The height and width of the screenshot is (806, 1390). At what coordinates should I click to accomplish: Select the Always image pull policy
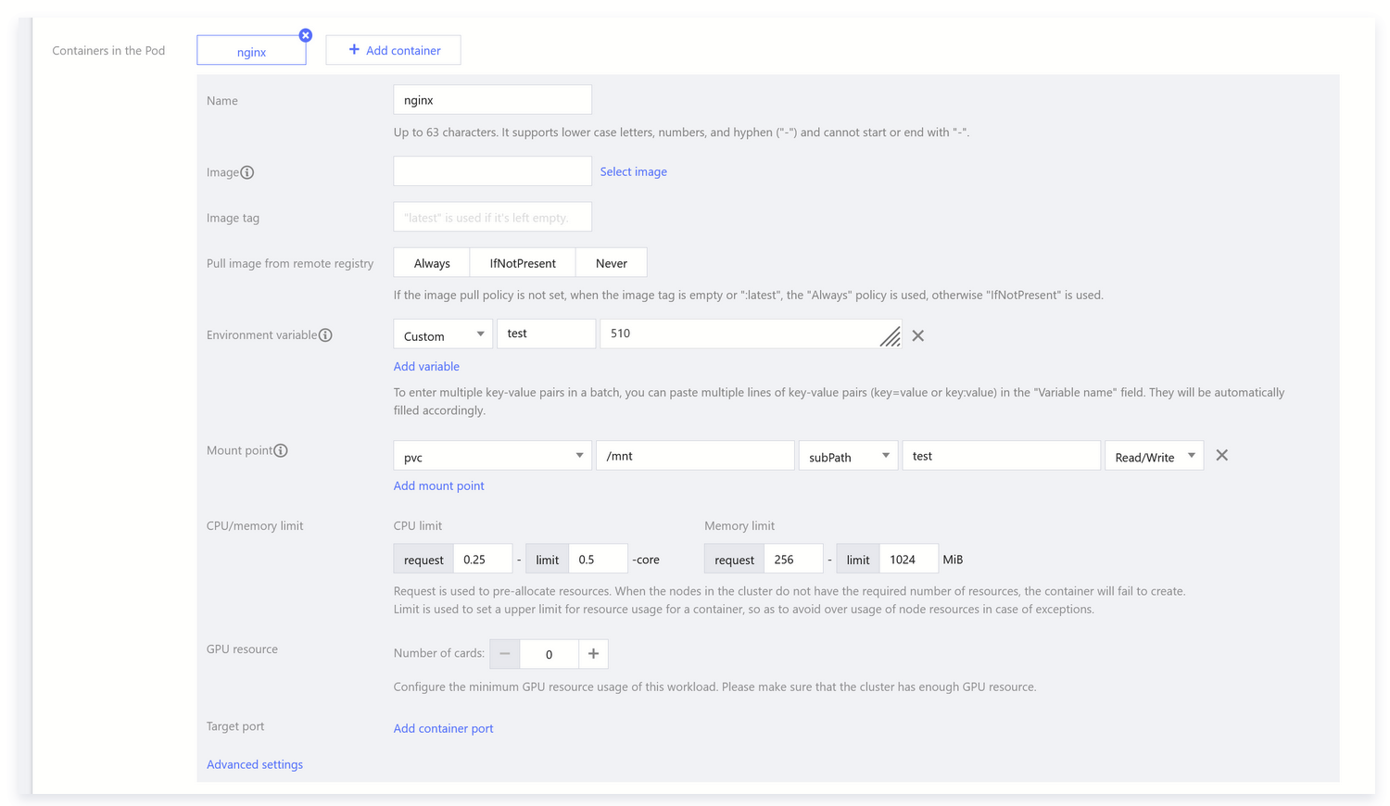(x=432, y=263)
